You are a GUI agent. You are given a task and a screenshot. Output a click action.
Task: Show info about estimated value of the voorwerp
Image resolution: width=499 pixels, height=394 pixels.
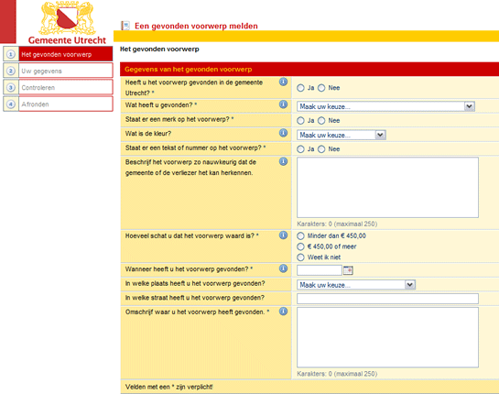pos(283,235)
